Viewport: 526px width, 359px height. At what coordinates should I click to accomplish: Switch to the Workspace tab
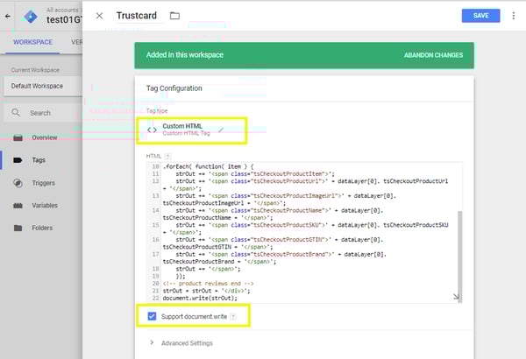click(x=33, y=42)
